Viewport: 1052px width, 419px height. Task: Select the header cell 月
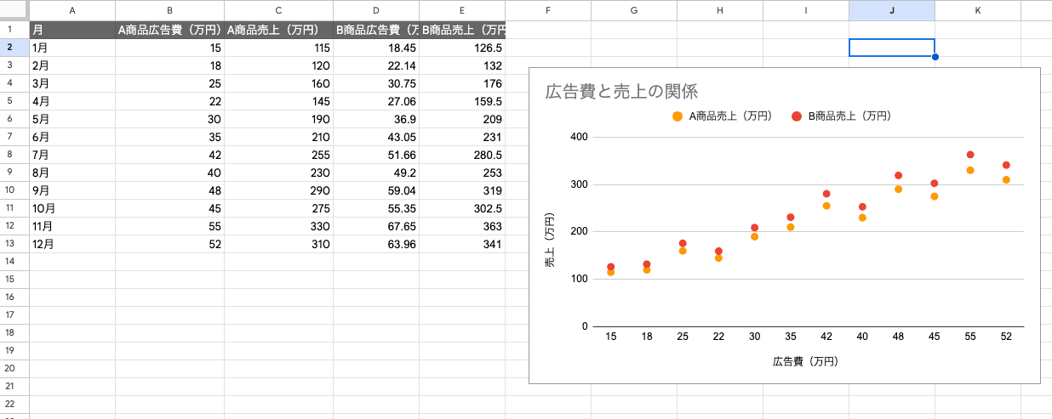(x=72, y=30)
